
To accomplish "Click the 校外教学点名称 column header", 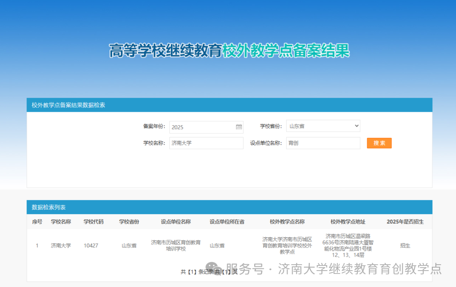I will click(x=286, y=222).
